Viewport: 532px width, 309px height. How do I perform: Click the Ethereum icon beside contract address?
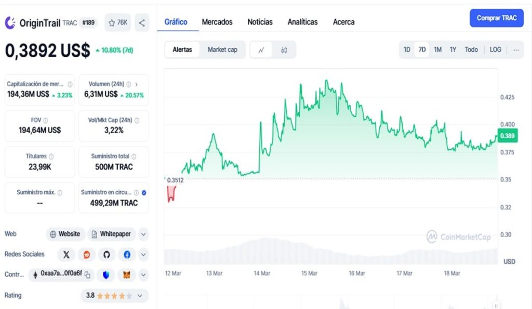[35, 275]
